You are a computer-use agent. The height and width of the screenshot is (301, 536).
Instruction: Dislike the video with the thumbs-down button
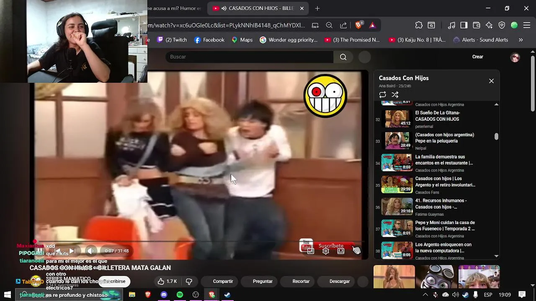(x=189, y=281)
